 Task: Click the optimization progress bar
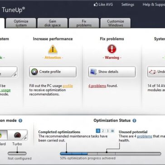(x=111, y=154)
